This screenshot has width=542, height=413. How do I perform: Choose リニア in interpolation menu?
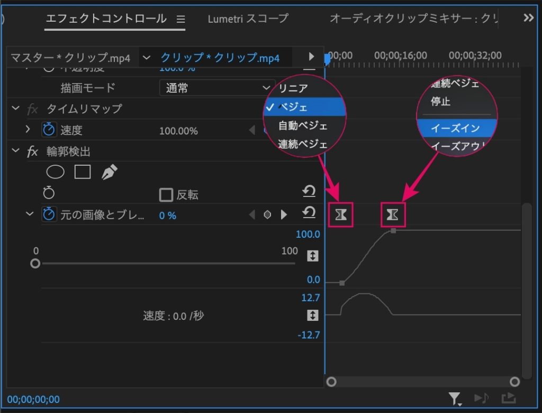click(293, 88)
